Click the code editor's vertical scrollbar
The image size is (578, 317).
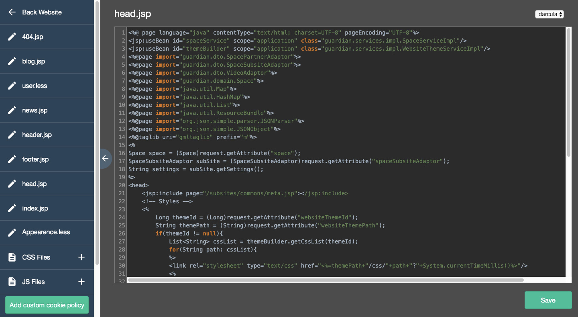[568, 92]
